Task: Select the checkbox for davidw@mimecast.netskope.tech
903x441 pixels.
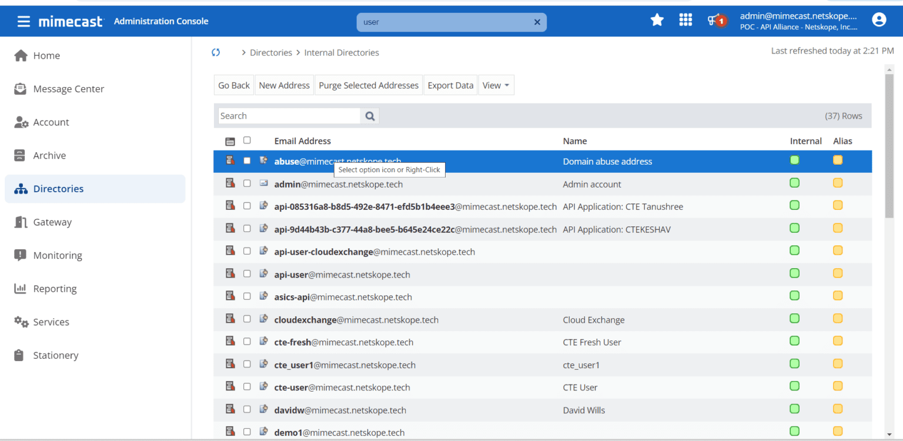Action: click(247, 409)
